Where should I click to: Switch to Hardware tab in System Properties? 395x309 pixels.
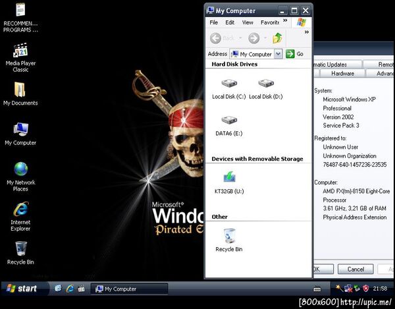[x=342, y=73]
